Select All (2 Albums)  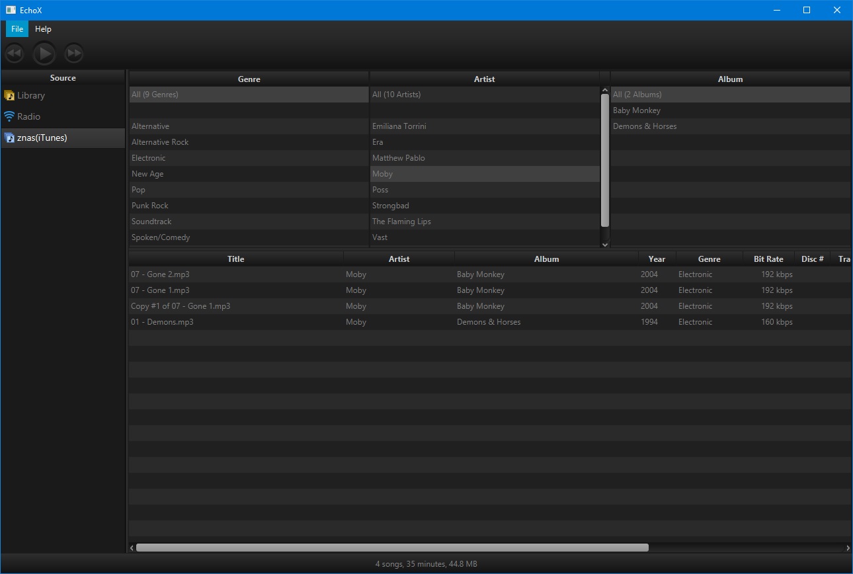click(731, 95)
